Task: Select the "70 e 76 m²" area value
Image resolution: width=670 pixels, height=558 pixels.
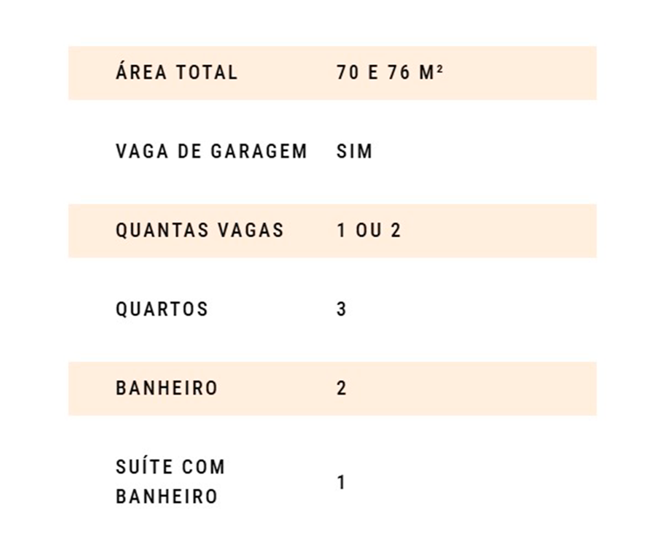Action: (389, 73)
